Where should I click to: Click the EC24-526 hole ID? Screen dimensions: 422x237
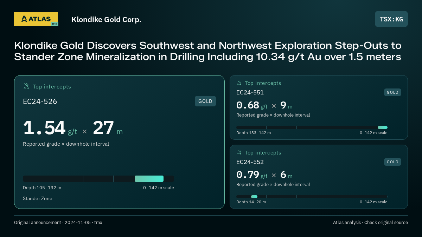40,101
